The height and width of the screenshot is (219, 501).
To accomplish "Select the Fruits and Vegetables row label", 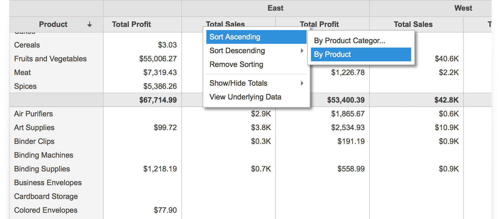I will pyautogui.click(x=50, y=59).
